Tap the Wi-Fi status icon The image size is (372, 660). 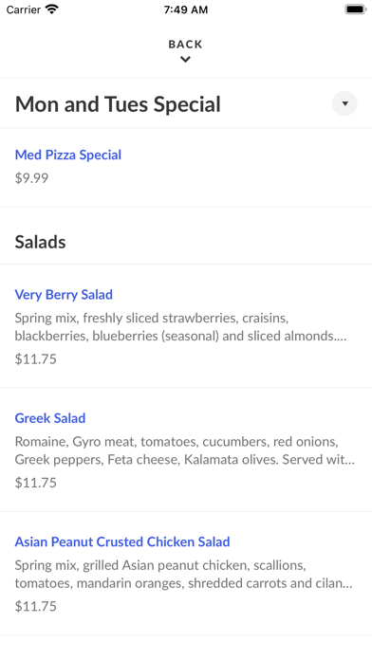(x=52, y=9)
